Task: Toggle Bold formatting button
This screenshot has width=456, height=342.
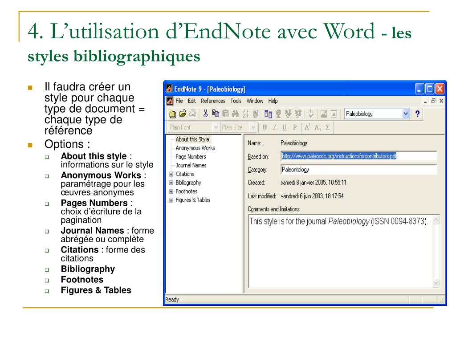Action: click(265, 127)
